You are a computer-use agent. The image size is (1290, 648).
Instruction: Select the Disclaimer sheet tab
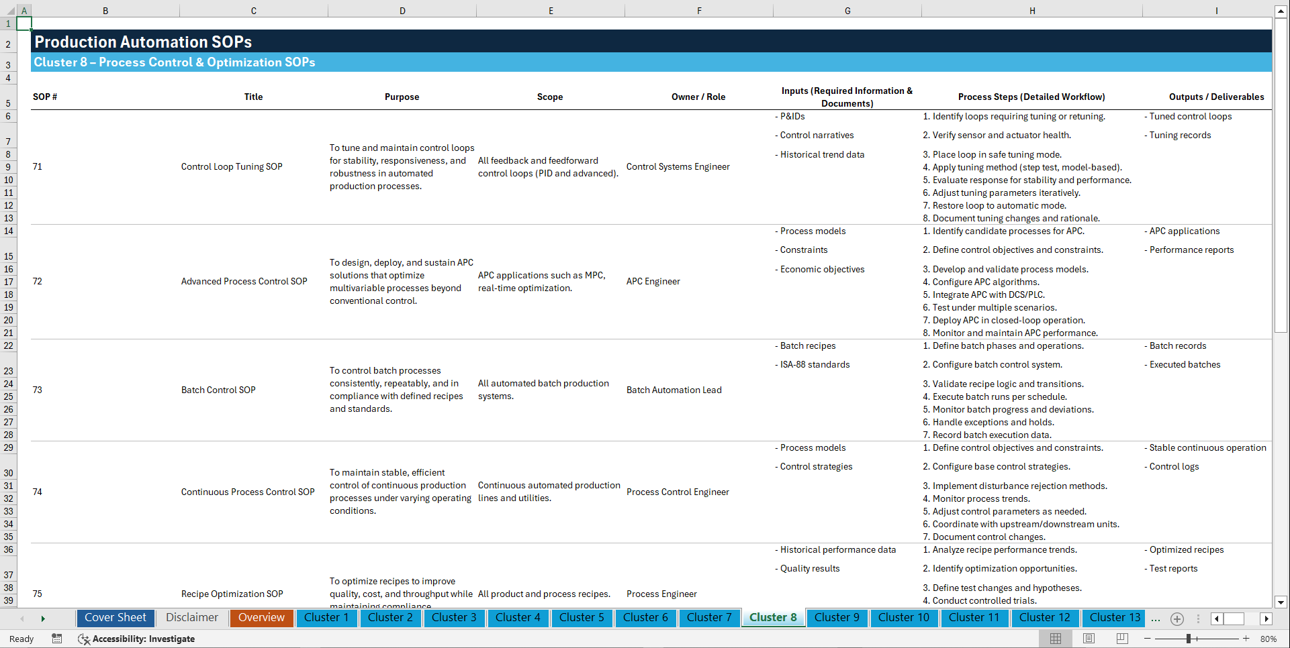[191, 618]
